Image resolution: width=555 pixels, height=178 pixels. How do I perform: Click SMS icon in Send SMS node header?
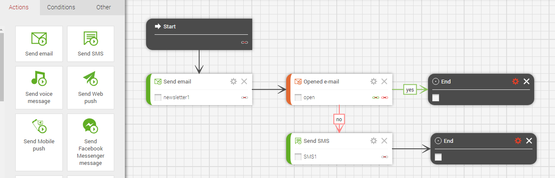point(298,141)
